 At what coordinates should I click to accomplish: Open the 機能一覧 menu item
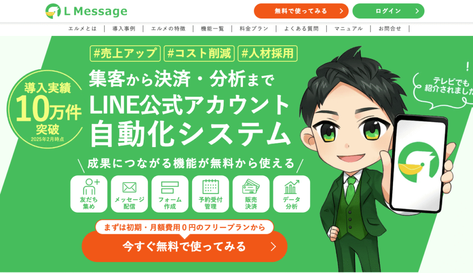212,29
